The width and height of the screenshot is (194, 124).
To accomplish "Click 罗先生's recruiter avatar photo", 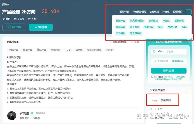I will click(12, 116).
